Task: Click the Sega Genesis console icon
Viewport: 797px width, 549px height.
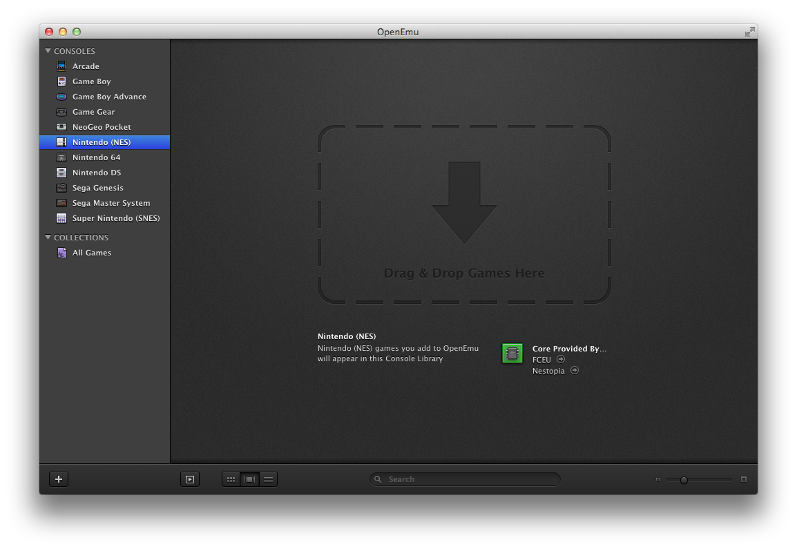Action: click(61, 188)
